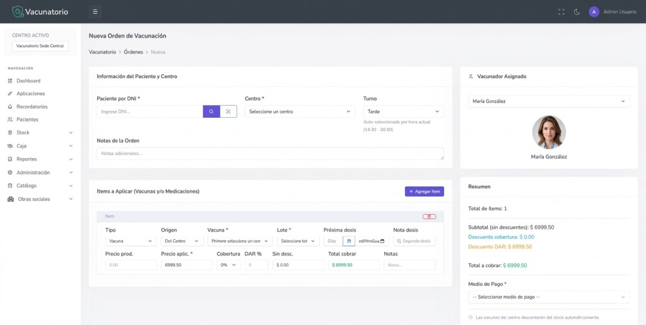Click the DNI search magnifier button
Viewport: 646px width, 325px height.
[x=211, y=111]
